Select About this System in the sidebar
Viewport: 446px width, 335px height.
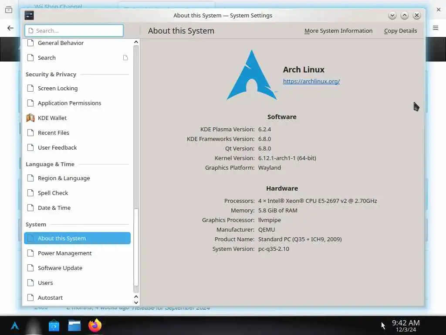77,239
